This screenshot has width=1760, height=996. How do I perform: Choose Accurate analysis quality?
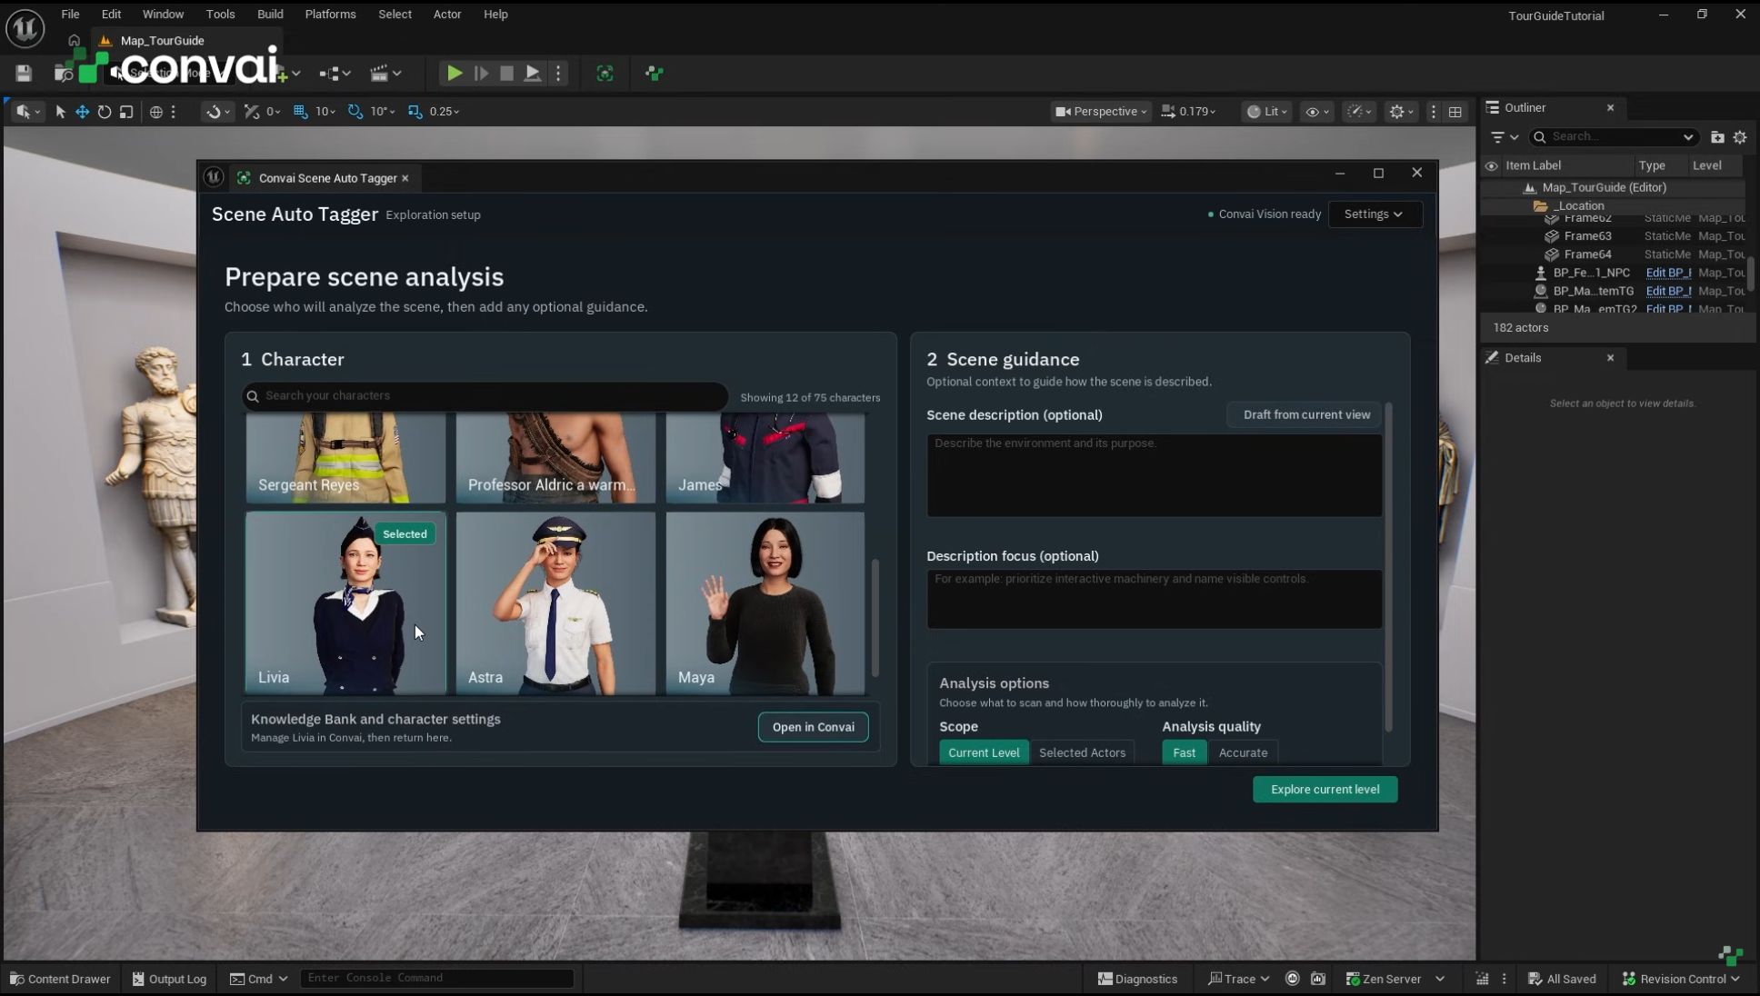click(1243, 752)
